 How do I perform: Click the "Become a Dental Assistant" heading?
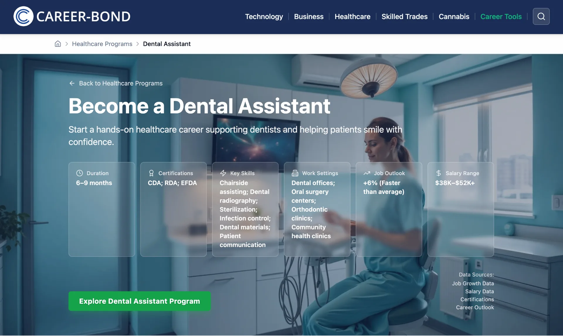[x=199, y=106]
